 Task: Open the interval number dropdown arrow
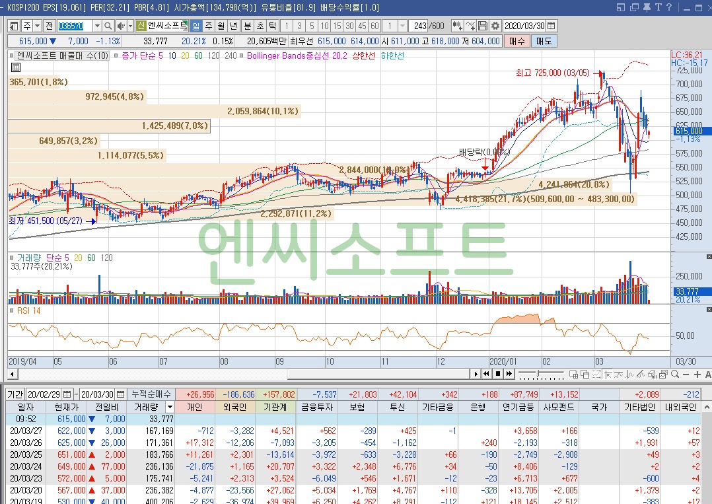402,26
